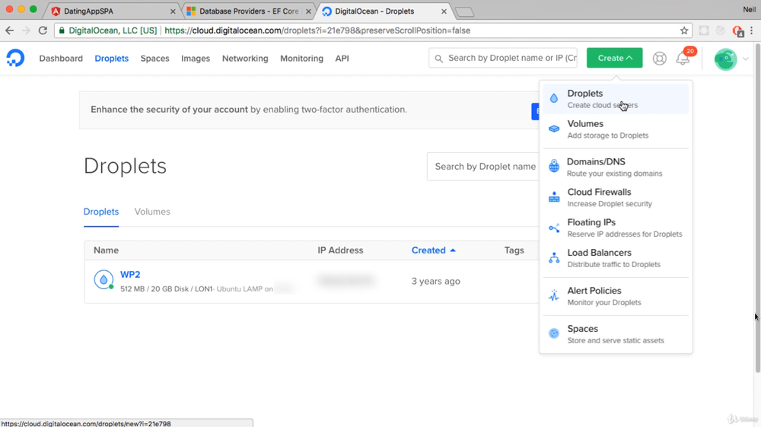Image resolution: width=761 pixels, height=427 pixels.
Task: Select Cloud Firewalls in the Create menu
Action: click(616, 197)
